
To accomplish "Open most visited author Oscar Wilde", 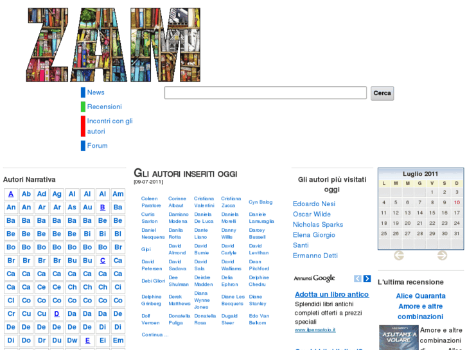I will point(312,214).
